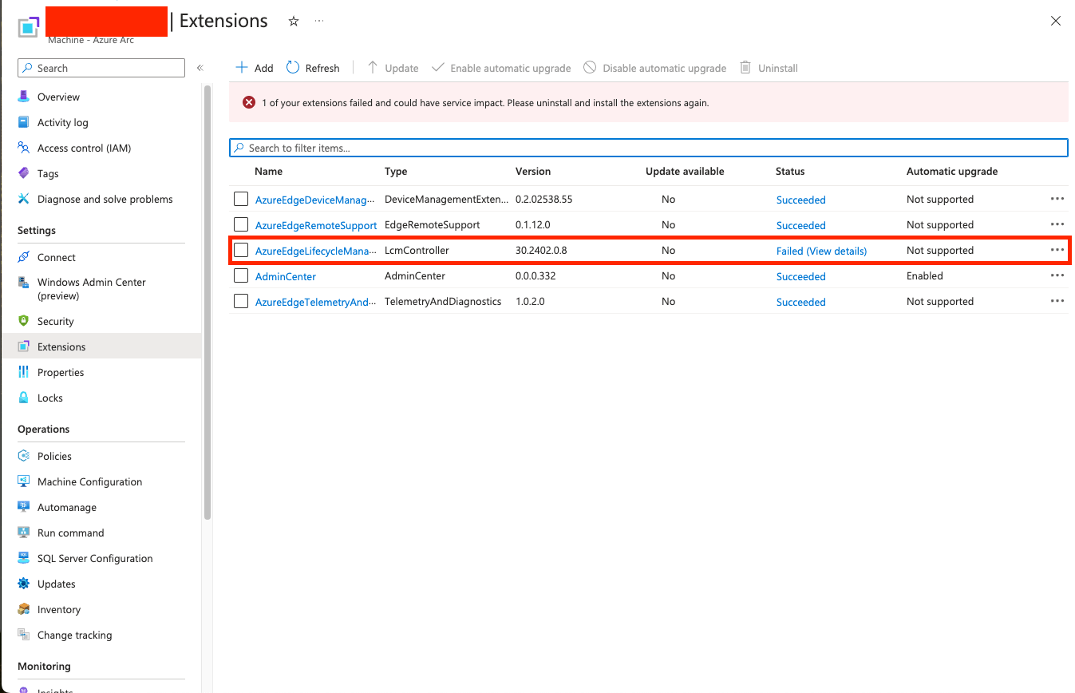Click version 30.2402.0.8 cell
Screen dimensions: 1075x693
[x=541, y=250]
